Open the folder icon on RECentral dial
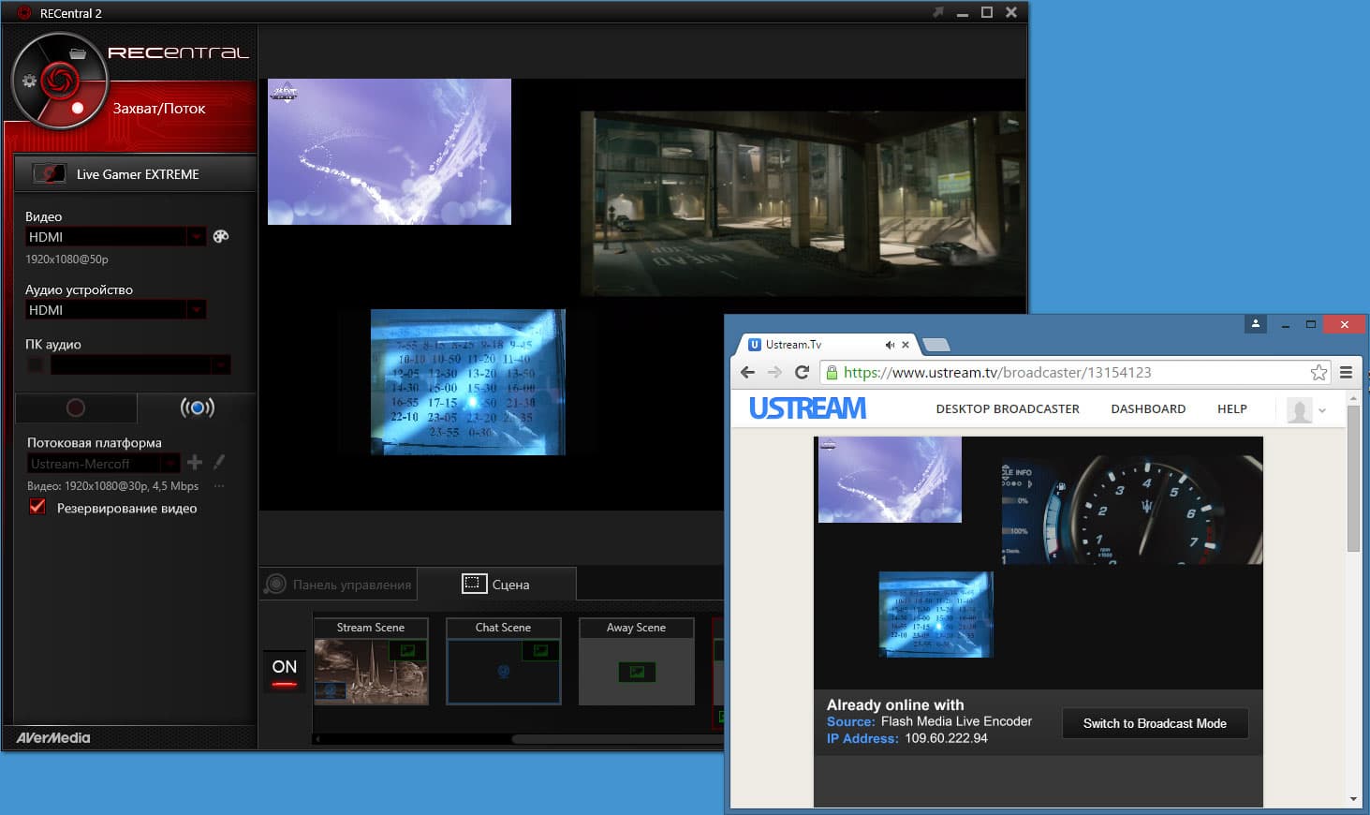 (78, 53)
